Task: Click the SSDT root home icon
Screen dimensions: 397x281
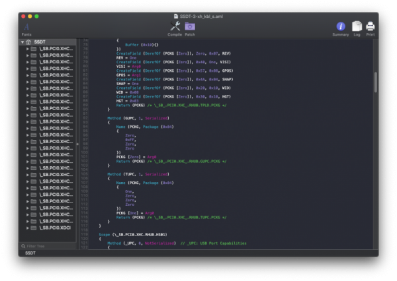Action: point(28,42)
